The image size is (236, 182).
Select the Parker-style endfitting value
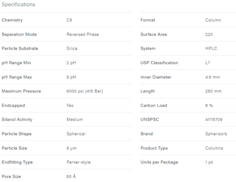(x=78, y=162)
